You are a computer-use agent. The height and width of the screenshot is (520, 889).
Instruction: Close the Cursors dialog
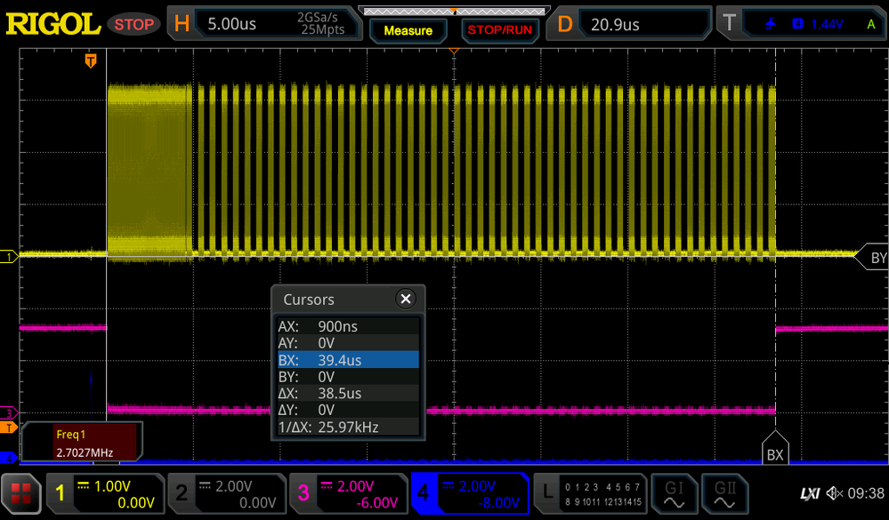coord(406,299)
